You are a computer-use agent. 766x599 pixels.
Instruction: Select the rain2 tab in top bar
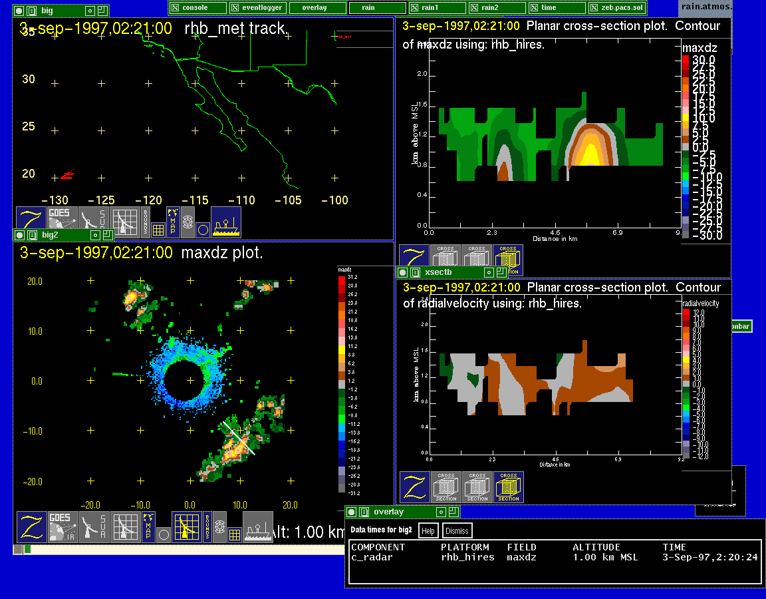[x=497, y=7]
